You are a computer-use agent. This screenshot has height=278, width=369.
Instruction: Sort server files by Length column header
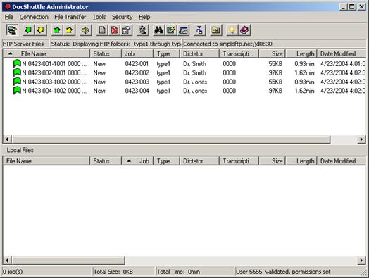click(301, 53)
